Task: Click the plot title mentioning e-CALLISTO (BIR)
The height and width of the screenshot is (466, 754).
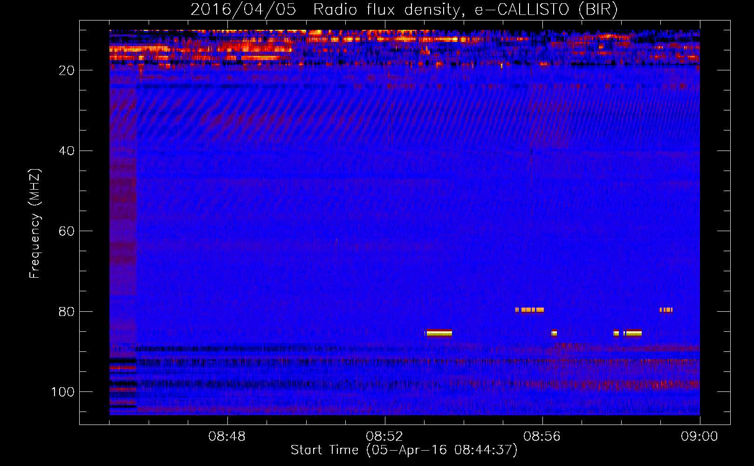Action: (x=404, y=9)
